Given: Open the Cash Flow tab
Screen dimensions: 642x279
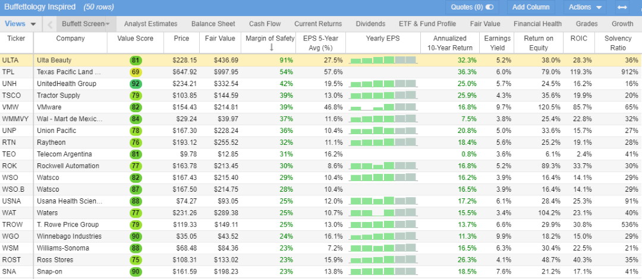Looking at the screenshot, I should point(265,24).
